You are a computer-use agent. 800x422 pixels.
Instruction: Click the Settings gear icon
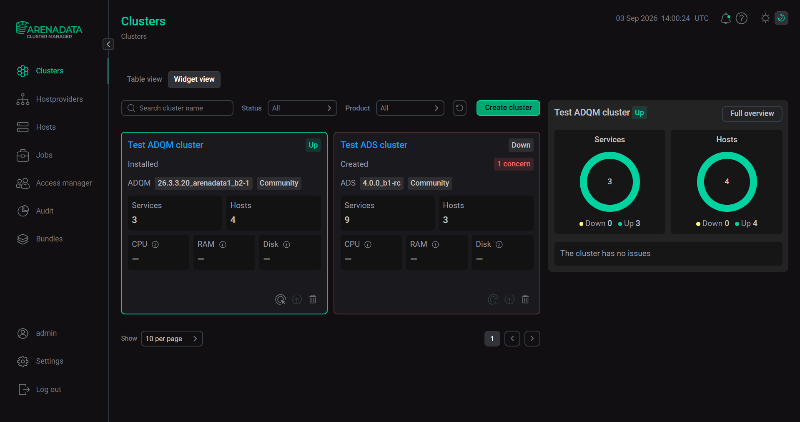23,361
